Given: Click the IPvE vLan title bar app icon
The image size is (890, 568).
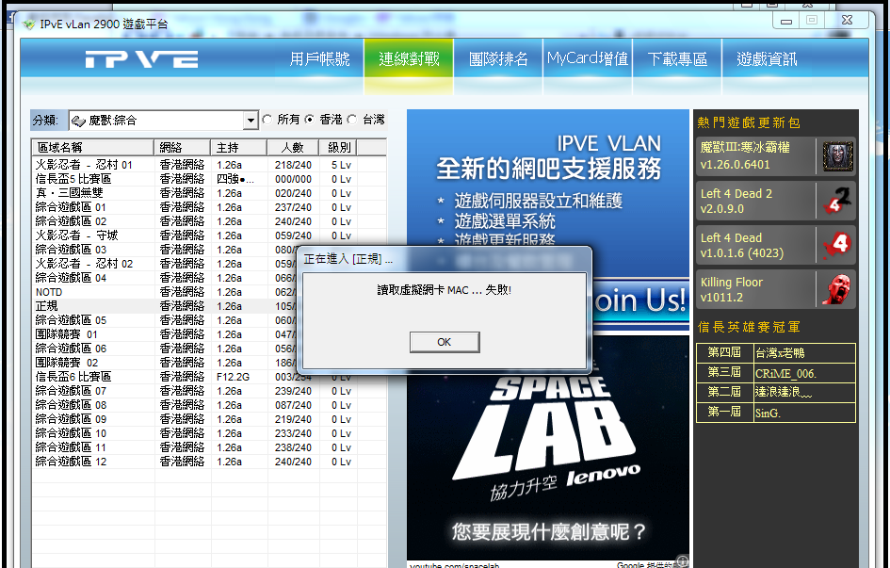Looking at the screenshot, I should point(29,24).
